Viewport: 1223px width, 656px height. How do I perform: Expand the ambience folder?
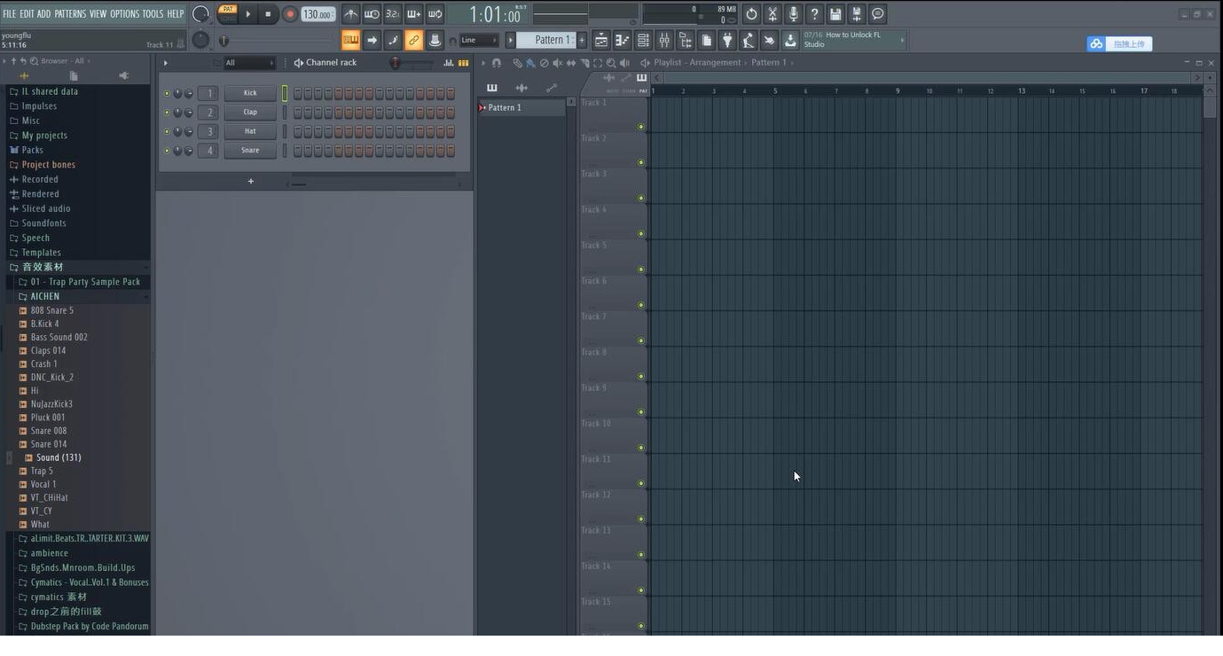pyautogui.click(x=50, y=553)
